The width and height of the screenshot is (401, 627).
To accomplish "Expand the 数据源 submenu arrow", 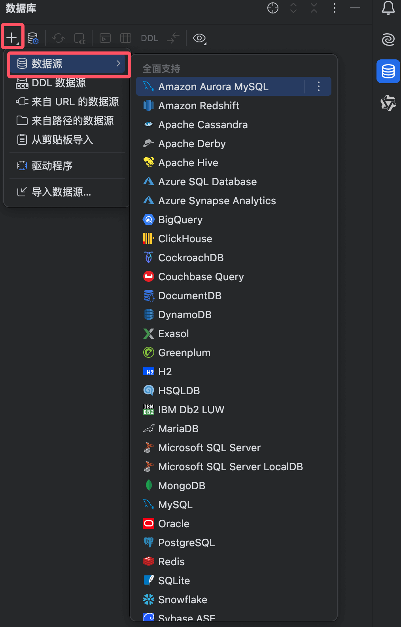I will pyautogui.click(x=118, y=63).
